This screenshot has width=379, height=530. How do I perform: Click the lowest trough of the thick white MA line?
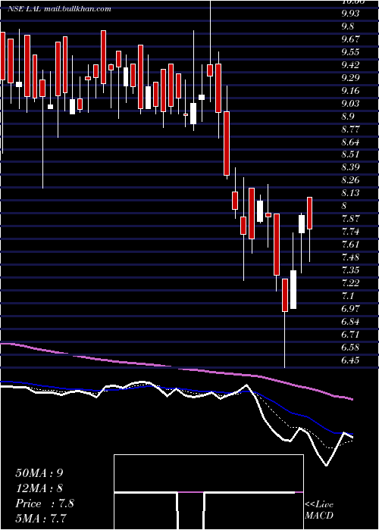click(327, 465)
